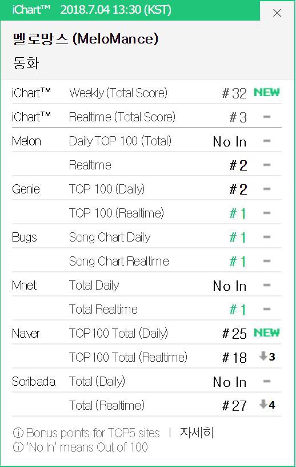Image resolution: width=296 pixels, height=467 pixels.
Task: Click the Melon Realtime #2 rank
Action: tap(238, 165)
